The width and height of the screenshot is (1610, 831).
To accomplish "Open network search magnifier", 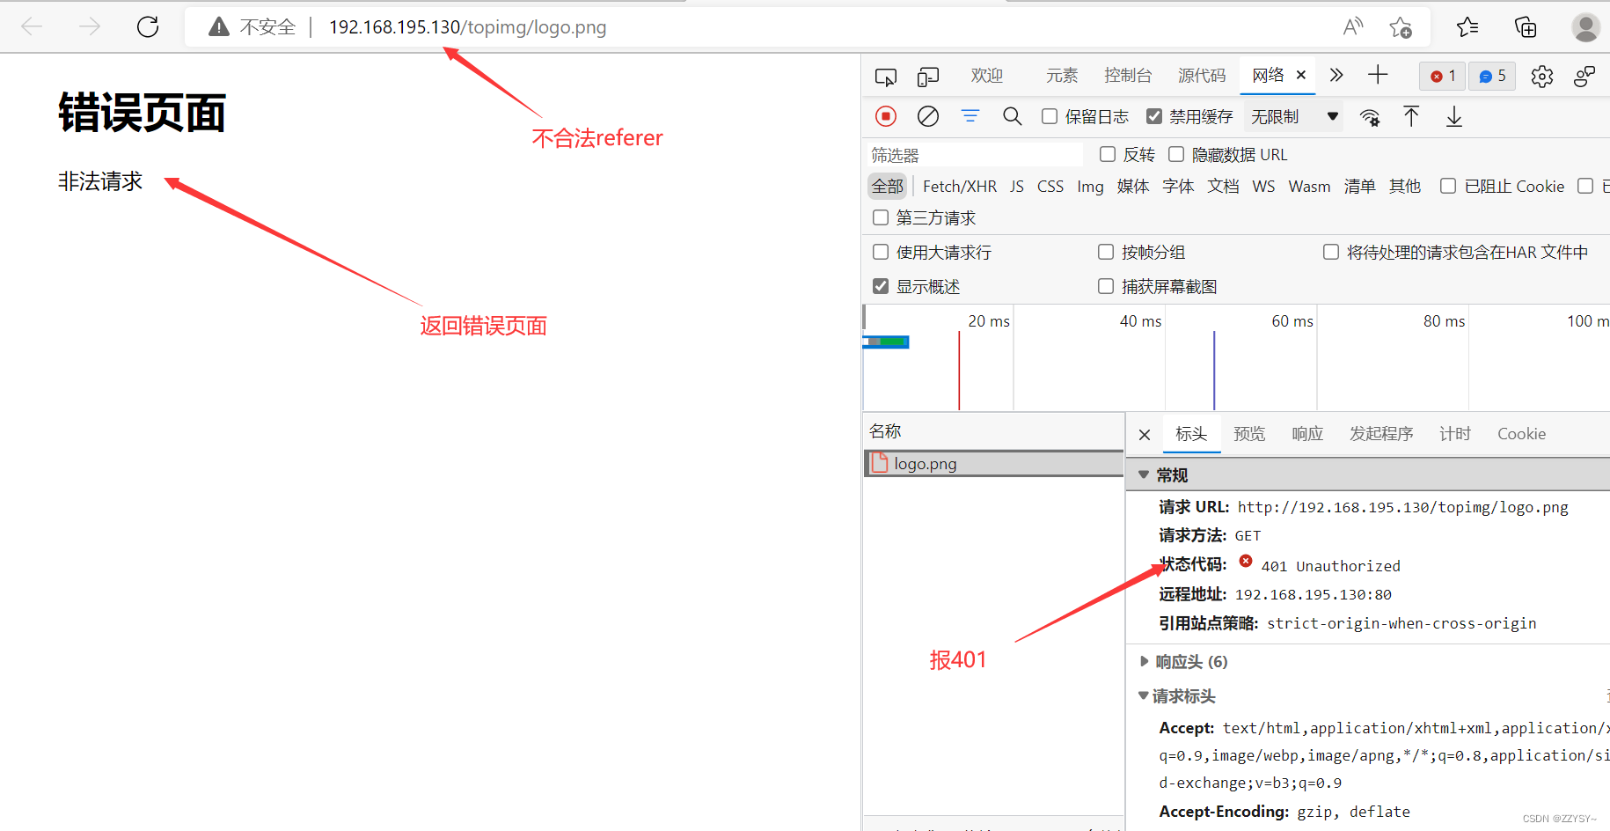I will pos(1013,116).
